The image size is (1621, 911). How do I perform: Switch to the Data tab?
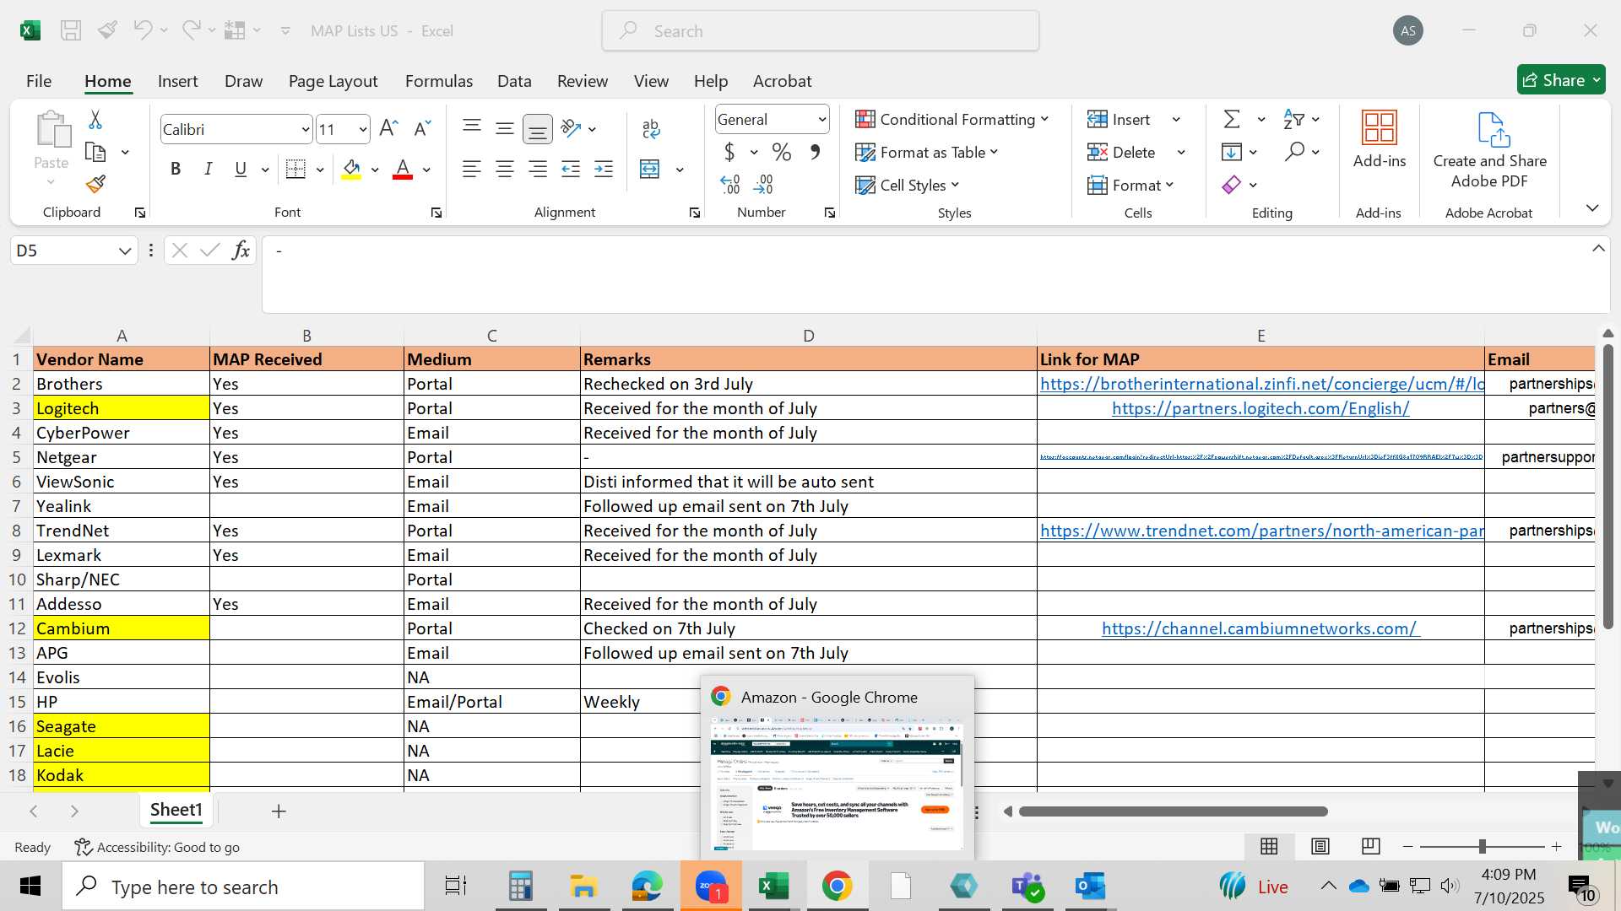[x=514, y=81]
